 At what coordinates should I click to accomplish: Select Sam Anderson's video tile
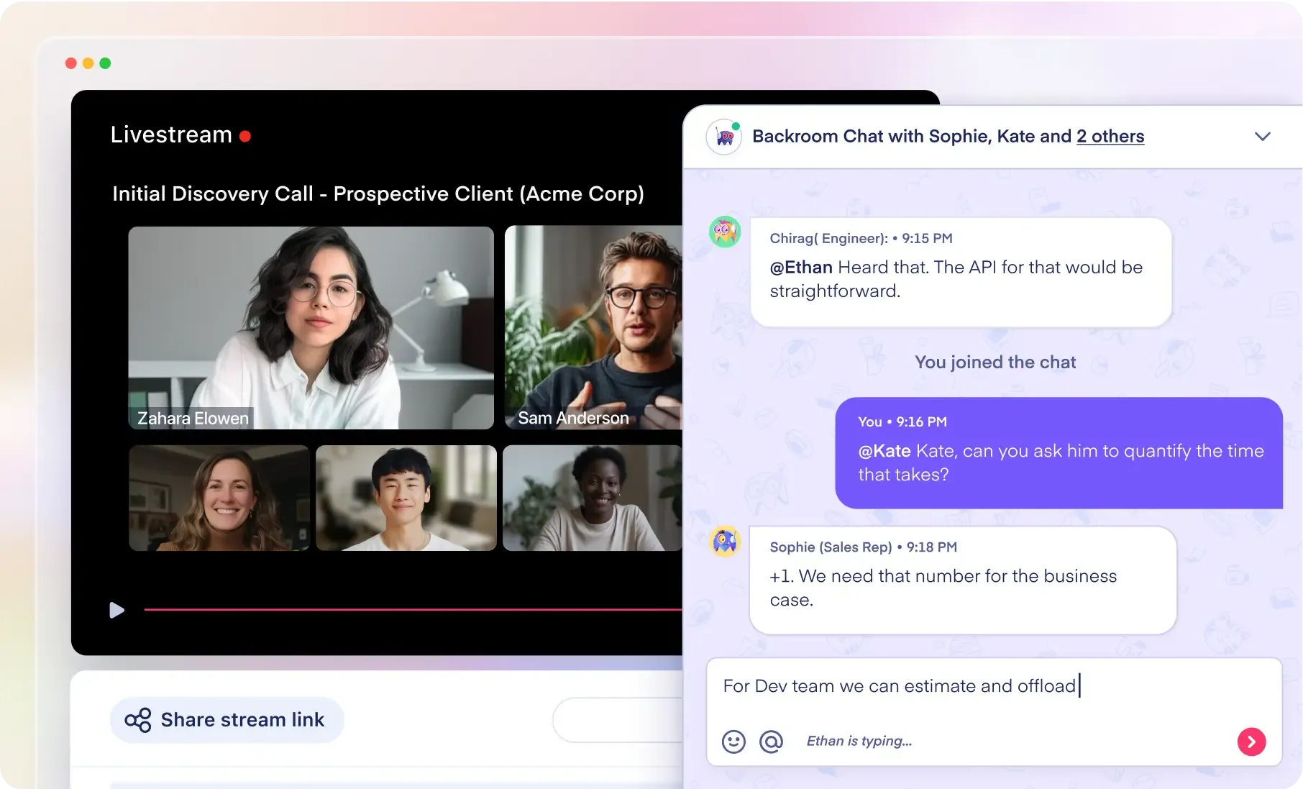coord(593,328)
